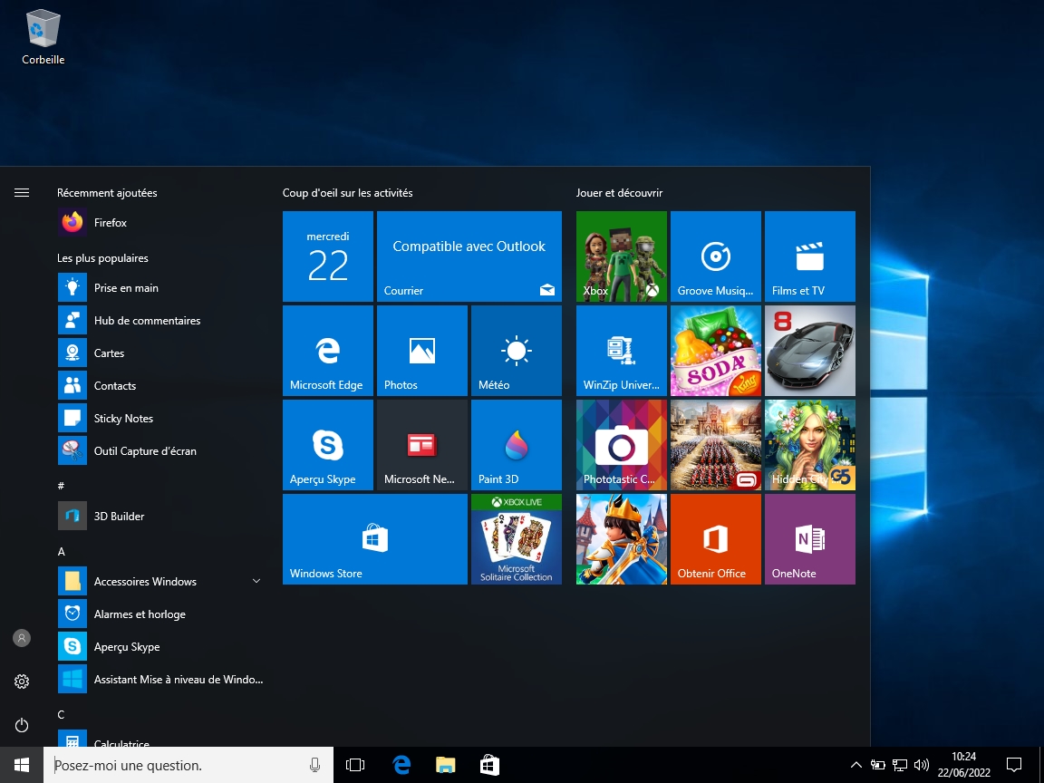Launch the WinZip Universal tile

click(621, 351)
